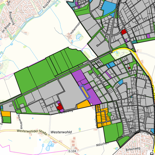
Task: Click the Westerwohlder Straße street label
Action: (32, 132)
